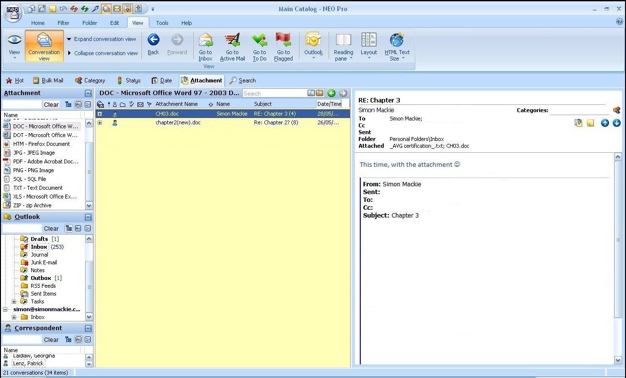Open the HTML Text Size dropdown
This screenshot has width=626, height=378.
[397, 47]
